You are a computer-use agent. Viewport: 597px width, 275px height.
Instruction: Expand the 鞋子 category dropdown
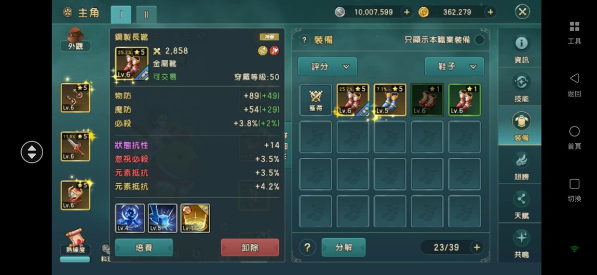(454, 66)
